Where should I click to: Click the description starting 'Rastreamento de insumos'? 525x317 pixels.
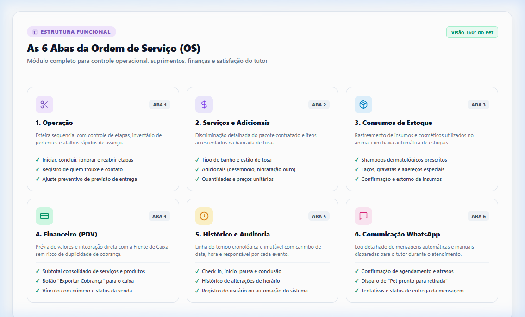[414, 139]
